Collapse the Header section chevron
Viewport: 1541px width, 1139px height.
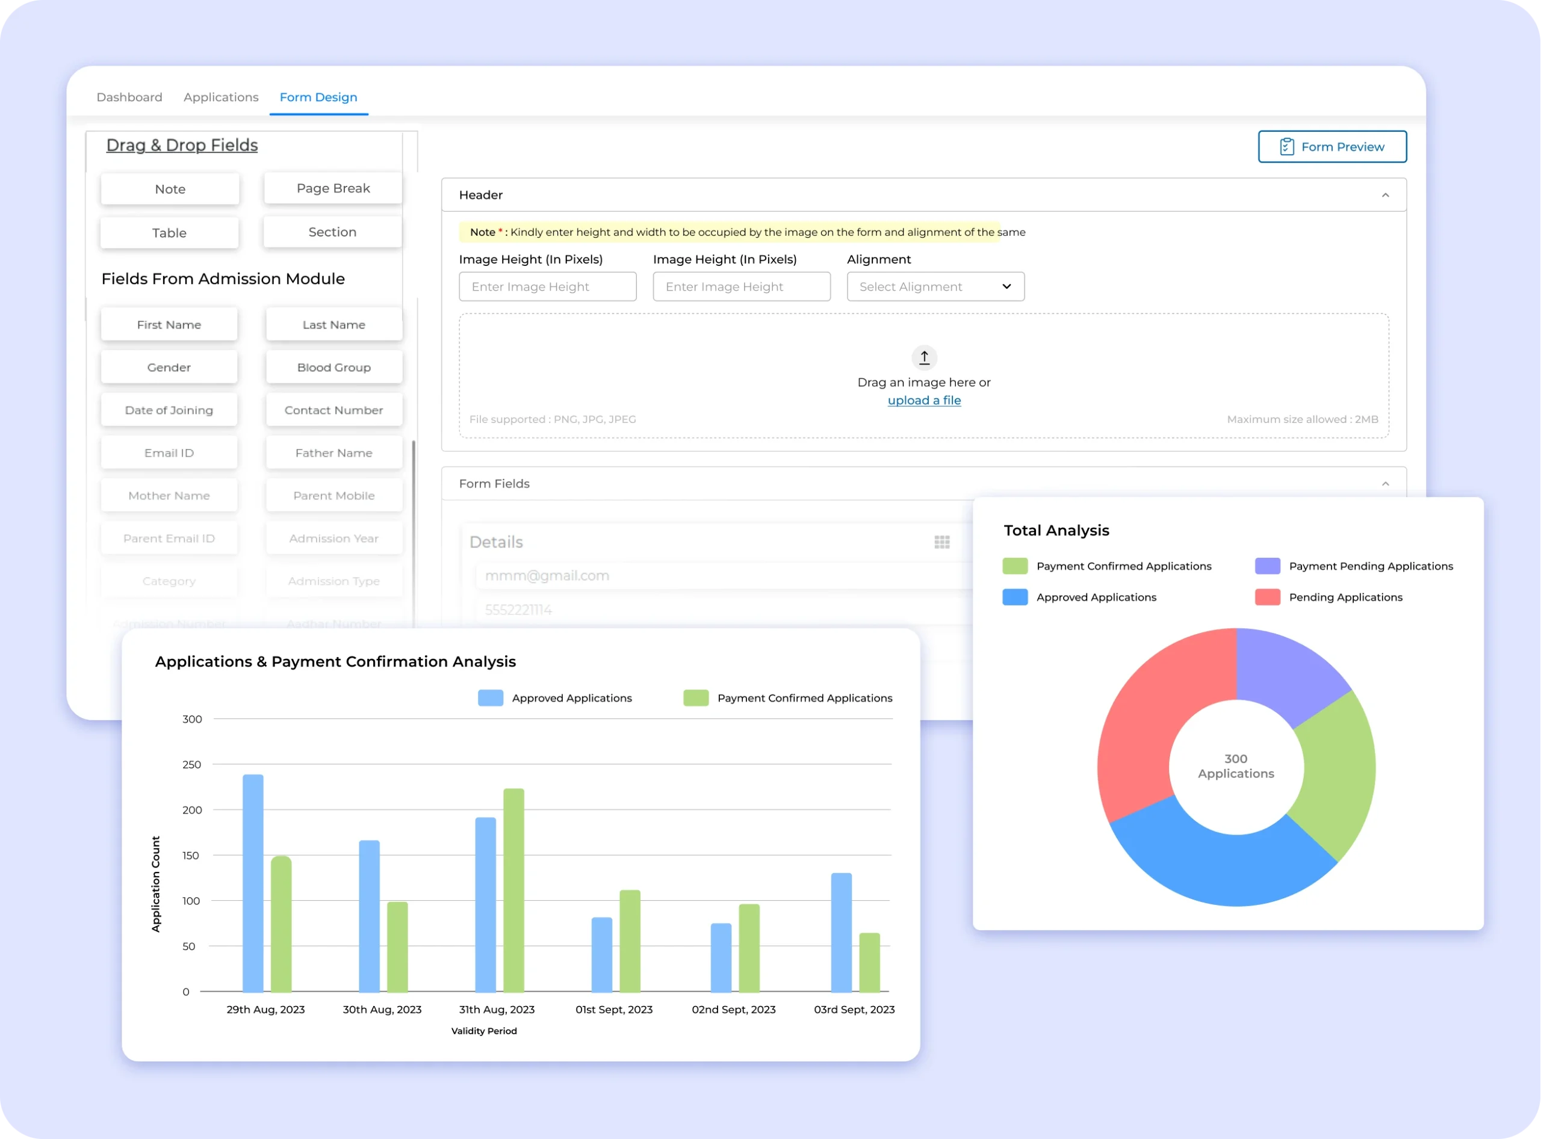(x=1385, y=195)
